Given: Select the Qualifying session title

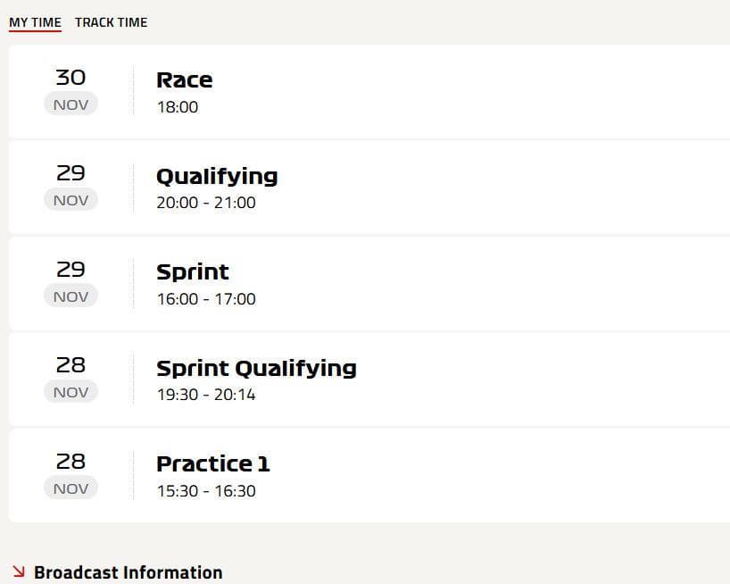Looking at the screenshot, I should pos(217,176).
